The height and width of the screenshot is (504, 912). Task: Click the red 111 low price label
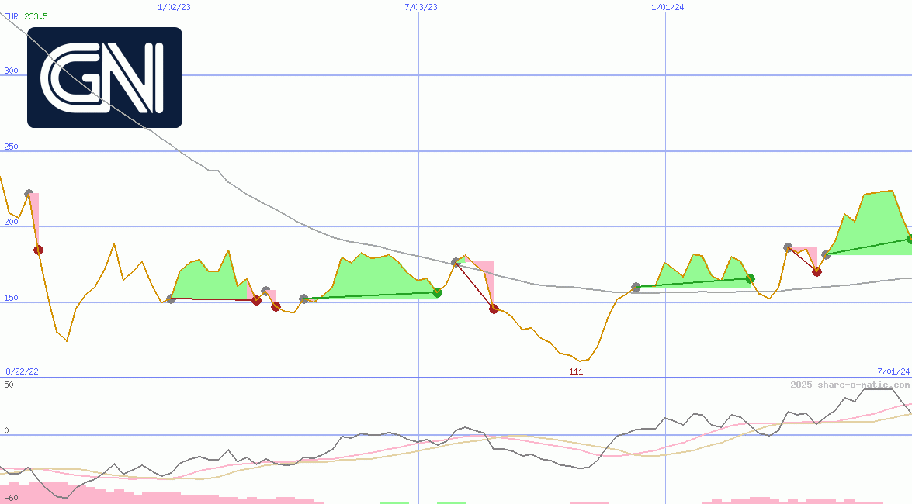(576, 371)
